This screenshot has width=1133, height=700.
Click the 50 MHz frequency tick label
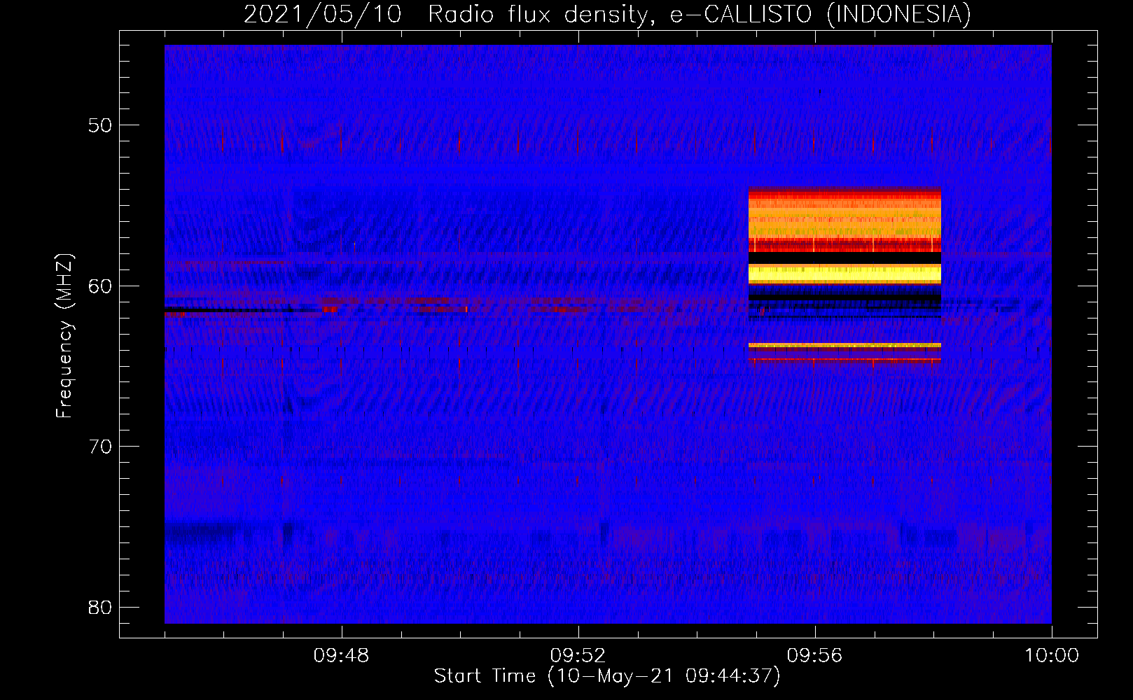[100, 125]
